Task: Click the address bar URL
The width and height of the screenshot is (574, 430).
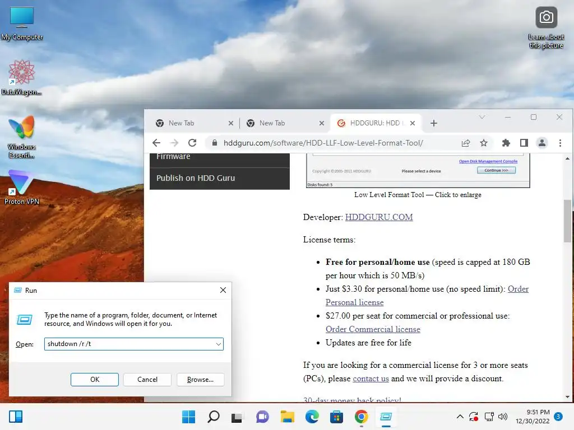Action: [323, 143]
